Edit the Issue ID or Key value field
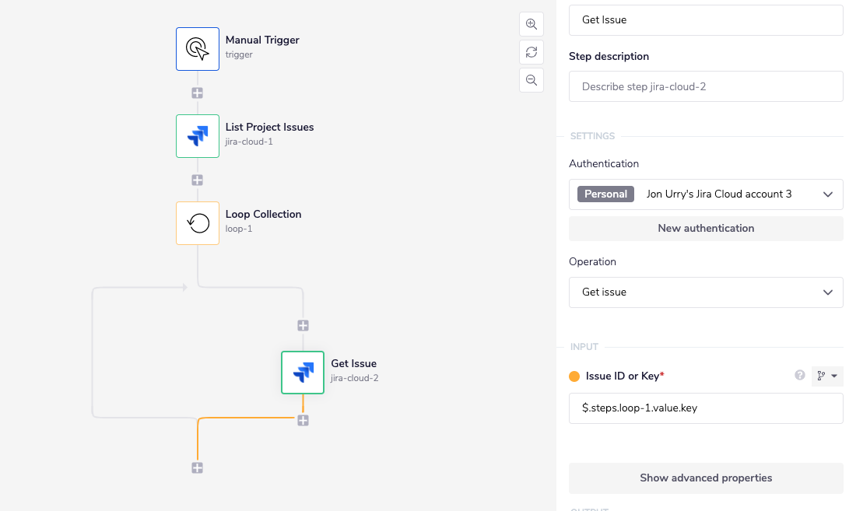The image size is (856, 511). pyautogui.click(x=706, y=408)
